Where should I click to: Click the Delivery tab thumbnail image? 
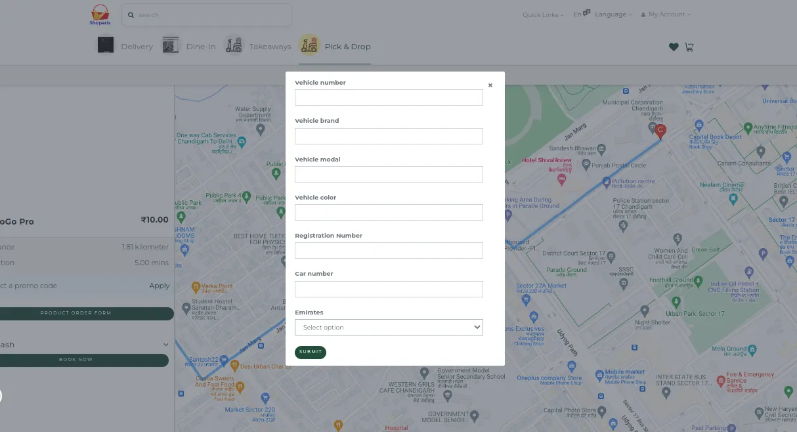click(x=106, y=45)
